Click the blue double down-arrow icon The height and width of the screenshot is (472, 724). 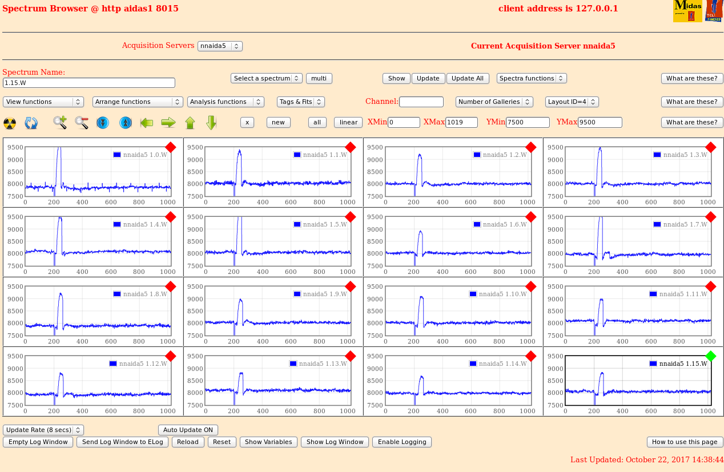tap(103, 123)
